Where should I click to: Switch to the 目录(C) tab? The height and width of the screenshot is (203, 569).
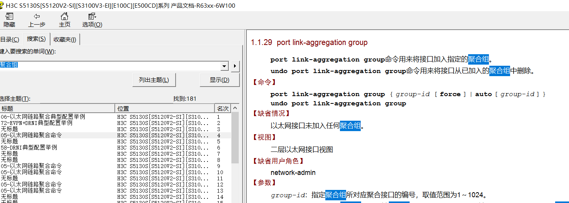10,39
